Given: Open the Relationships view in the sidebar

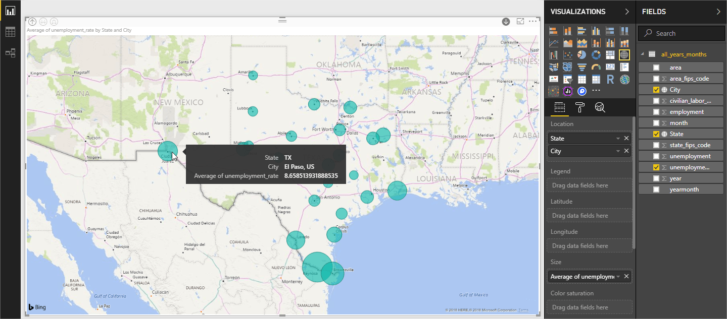Looking at the screenshot, I should pyautogui.click(x=10, y=53).
